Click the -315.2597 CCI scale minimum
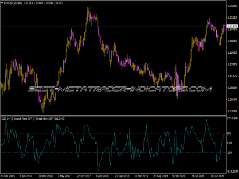This screenshot has width=239, height=179. [x=231, y=172]
